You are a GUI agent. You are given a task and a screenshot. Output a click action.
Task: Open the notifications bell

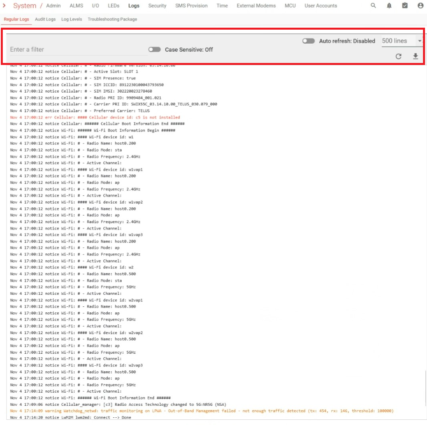(389, 6)
